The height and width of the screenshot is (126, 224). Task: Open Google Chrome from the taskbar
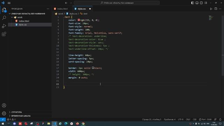click(x=83, y=124)
